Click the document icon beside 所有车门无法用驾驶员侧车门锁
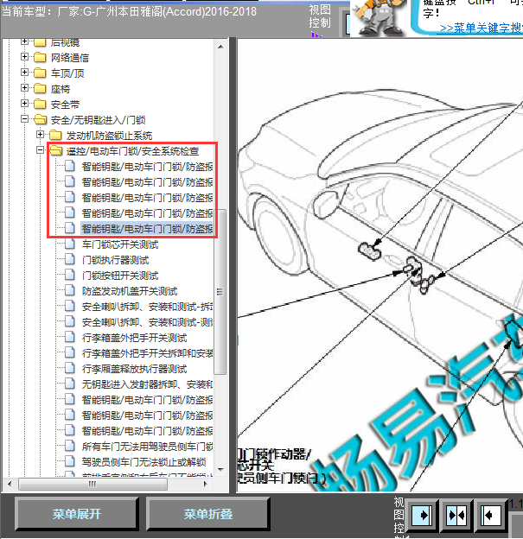The width and height of the screenshot is (523, 539). 70,447
